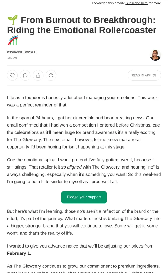Click the paragraph beginning 'But here's what I'm learning'
The image size is (168, 273).
click(x=84, y=222)
